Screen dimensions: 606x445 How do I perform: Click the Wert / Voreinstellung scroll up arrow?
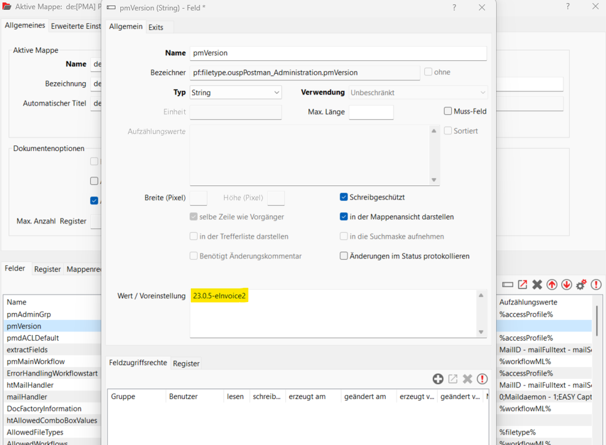click(x=481, y=295)
